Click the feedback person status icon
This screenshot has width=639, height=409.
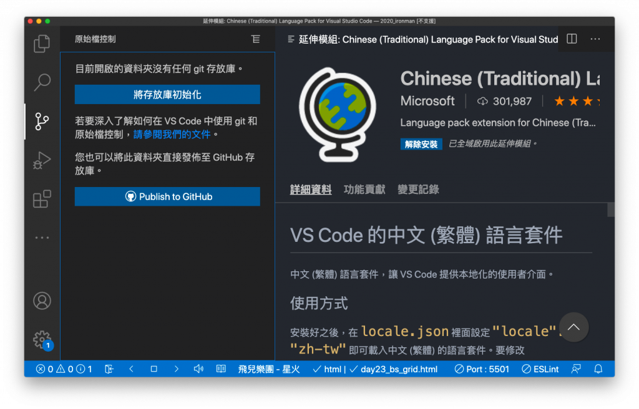click(x=576, y=369)
